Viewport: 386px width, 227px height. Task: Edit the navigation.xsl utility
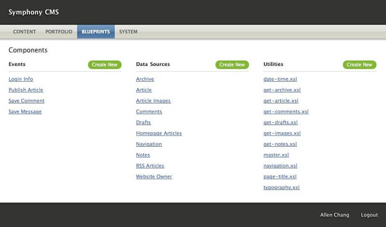[280, 165]
